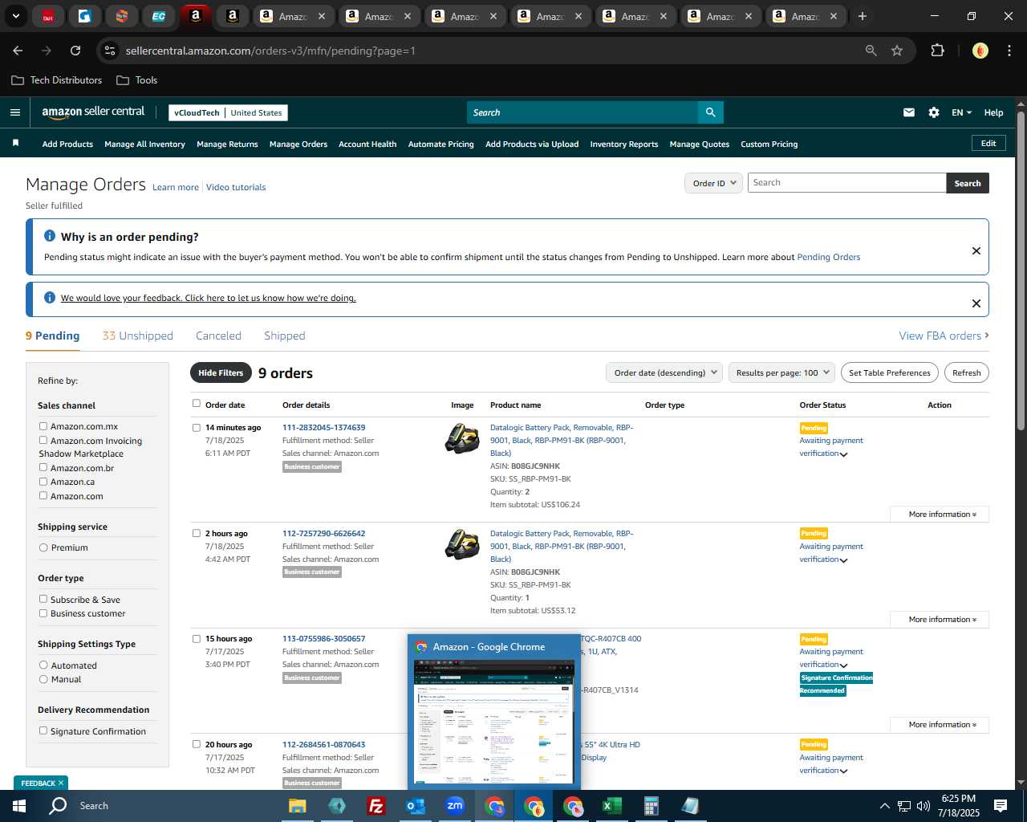Switch to the Canceled orders tab
Screen dimensions: 1027x822
coord(218,336)
